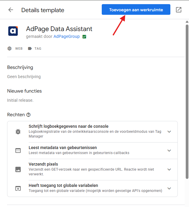Click the AdPage Data Assistant title
The image size is (189, 207).
coord(59,29)
